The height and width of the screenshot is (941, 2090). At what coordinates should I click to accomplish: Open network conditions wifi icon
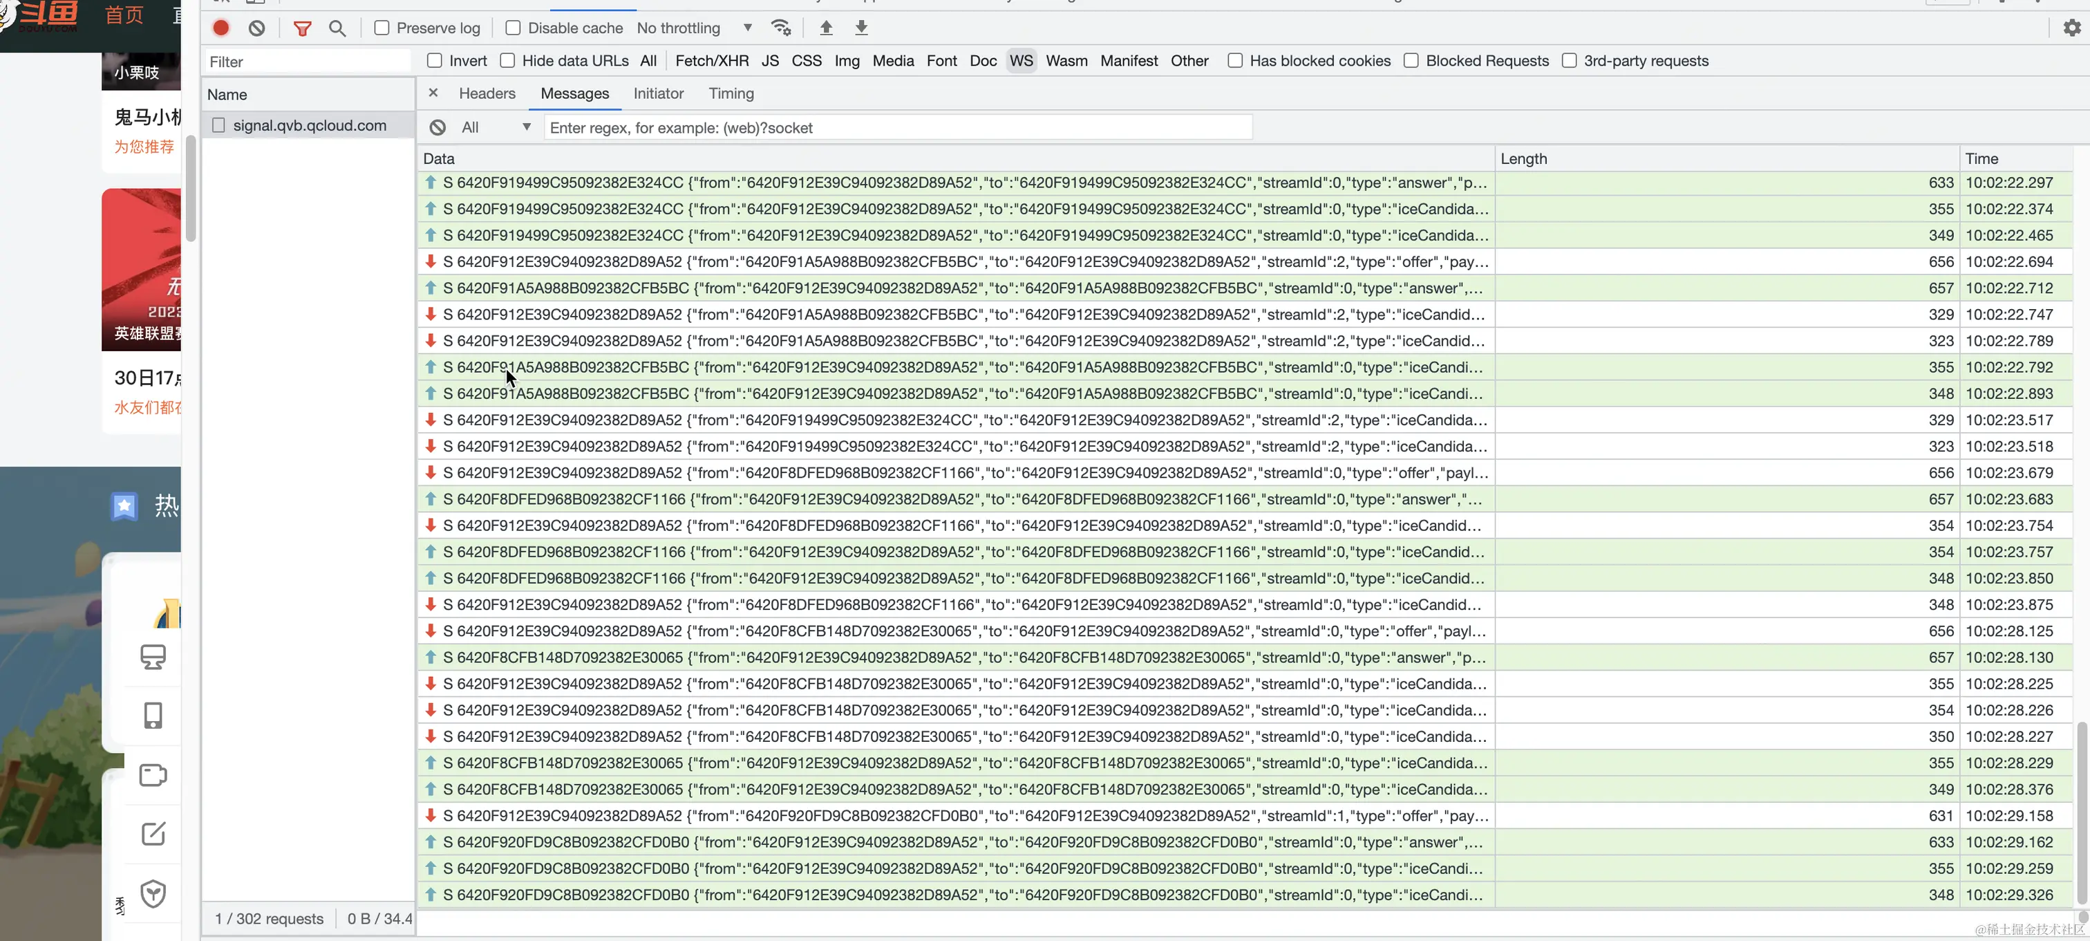780,28
